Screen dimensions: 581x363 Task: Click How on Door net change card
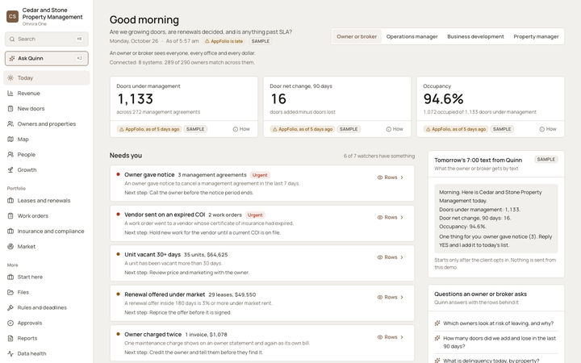click(x=395, y=129)
